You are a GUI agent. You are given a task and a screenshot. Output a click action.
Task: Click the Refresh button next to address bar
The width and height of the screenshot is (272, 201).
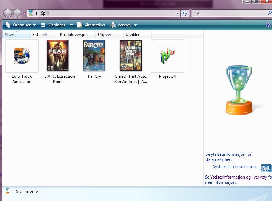[185, 13]
